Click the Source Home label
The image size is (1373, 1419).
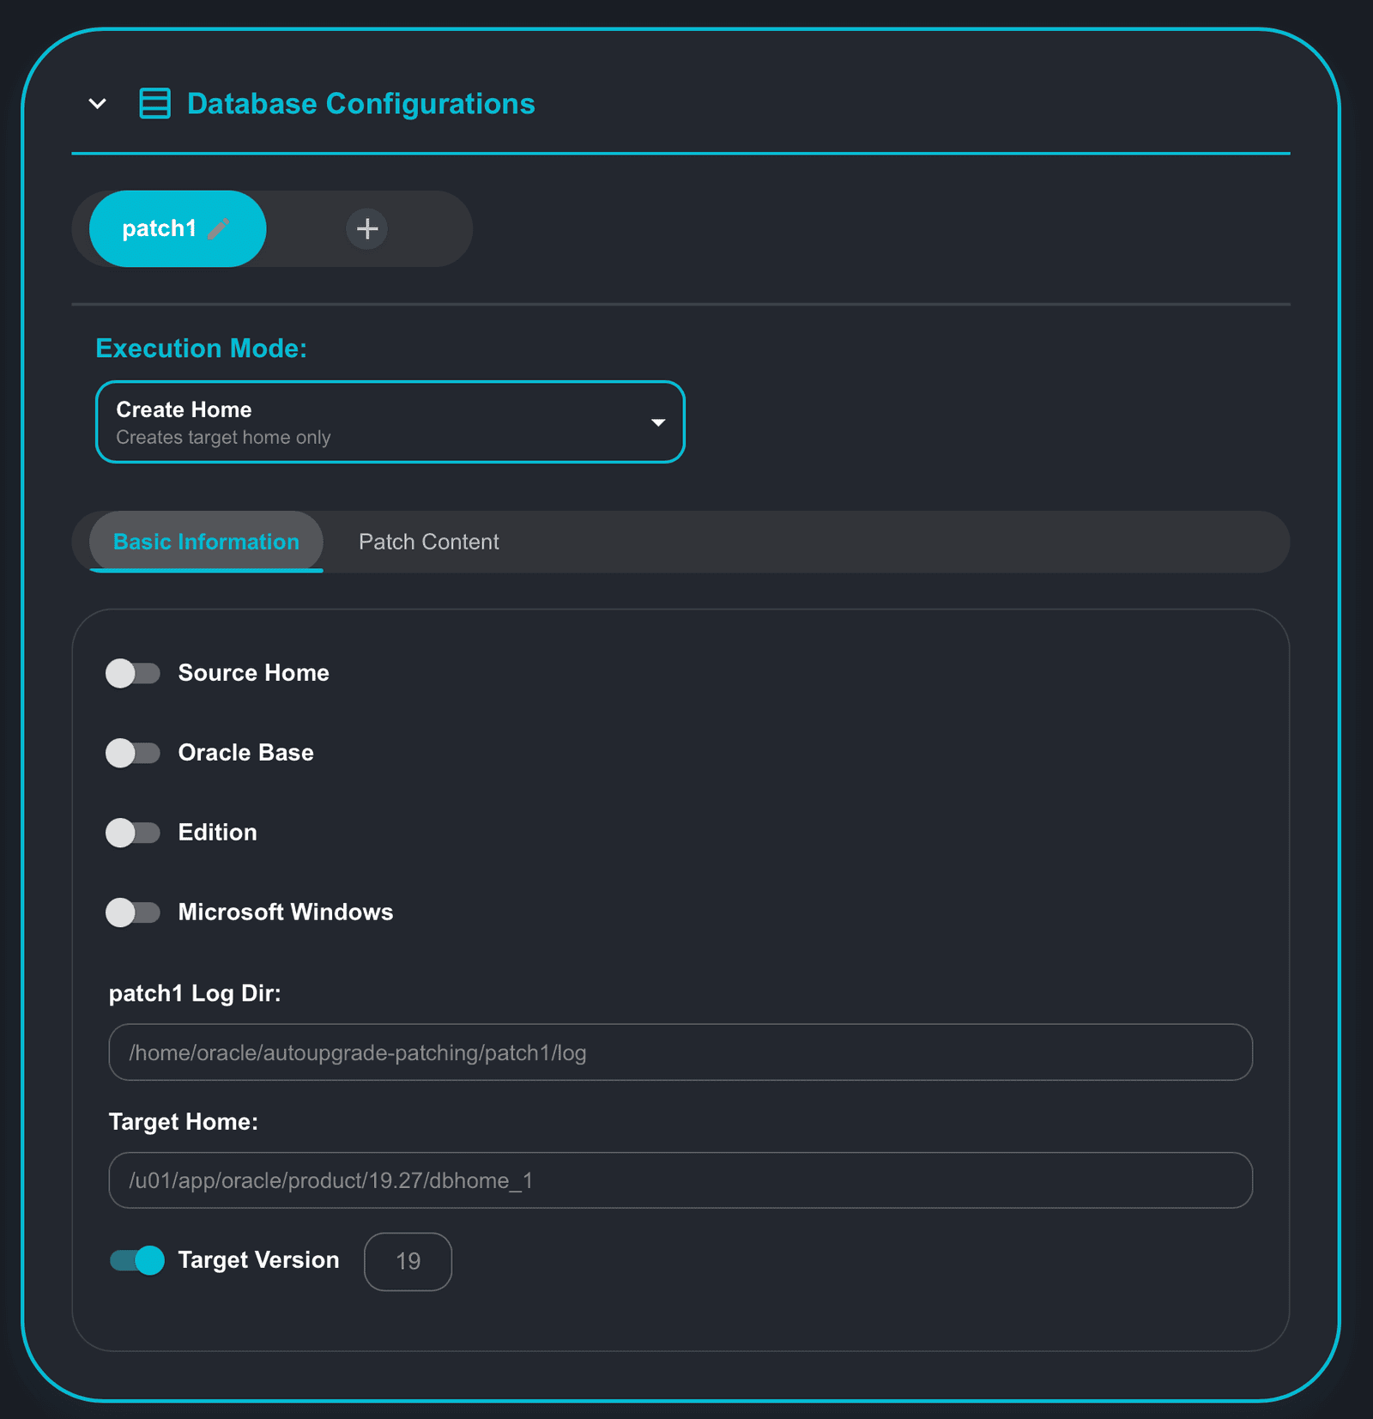[x=253, y=673]
